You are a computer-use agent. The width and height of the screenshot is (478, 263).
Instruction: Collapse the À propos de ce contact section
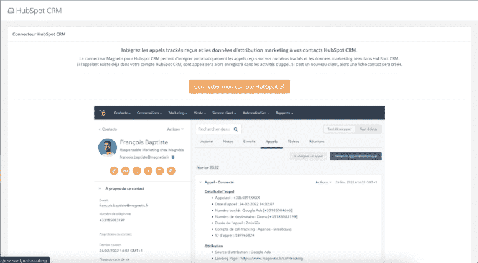click(100, 188)
